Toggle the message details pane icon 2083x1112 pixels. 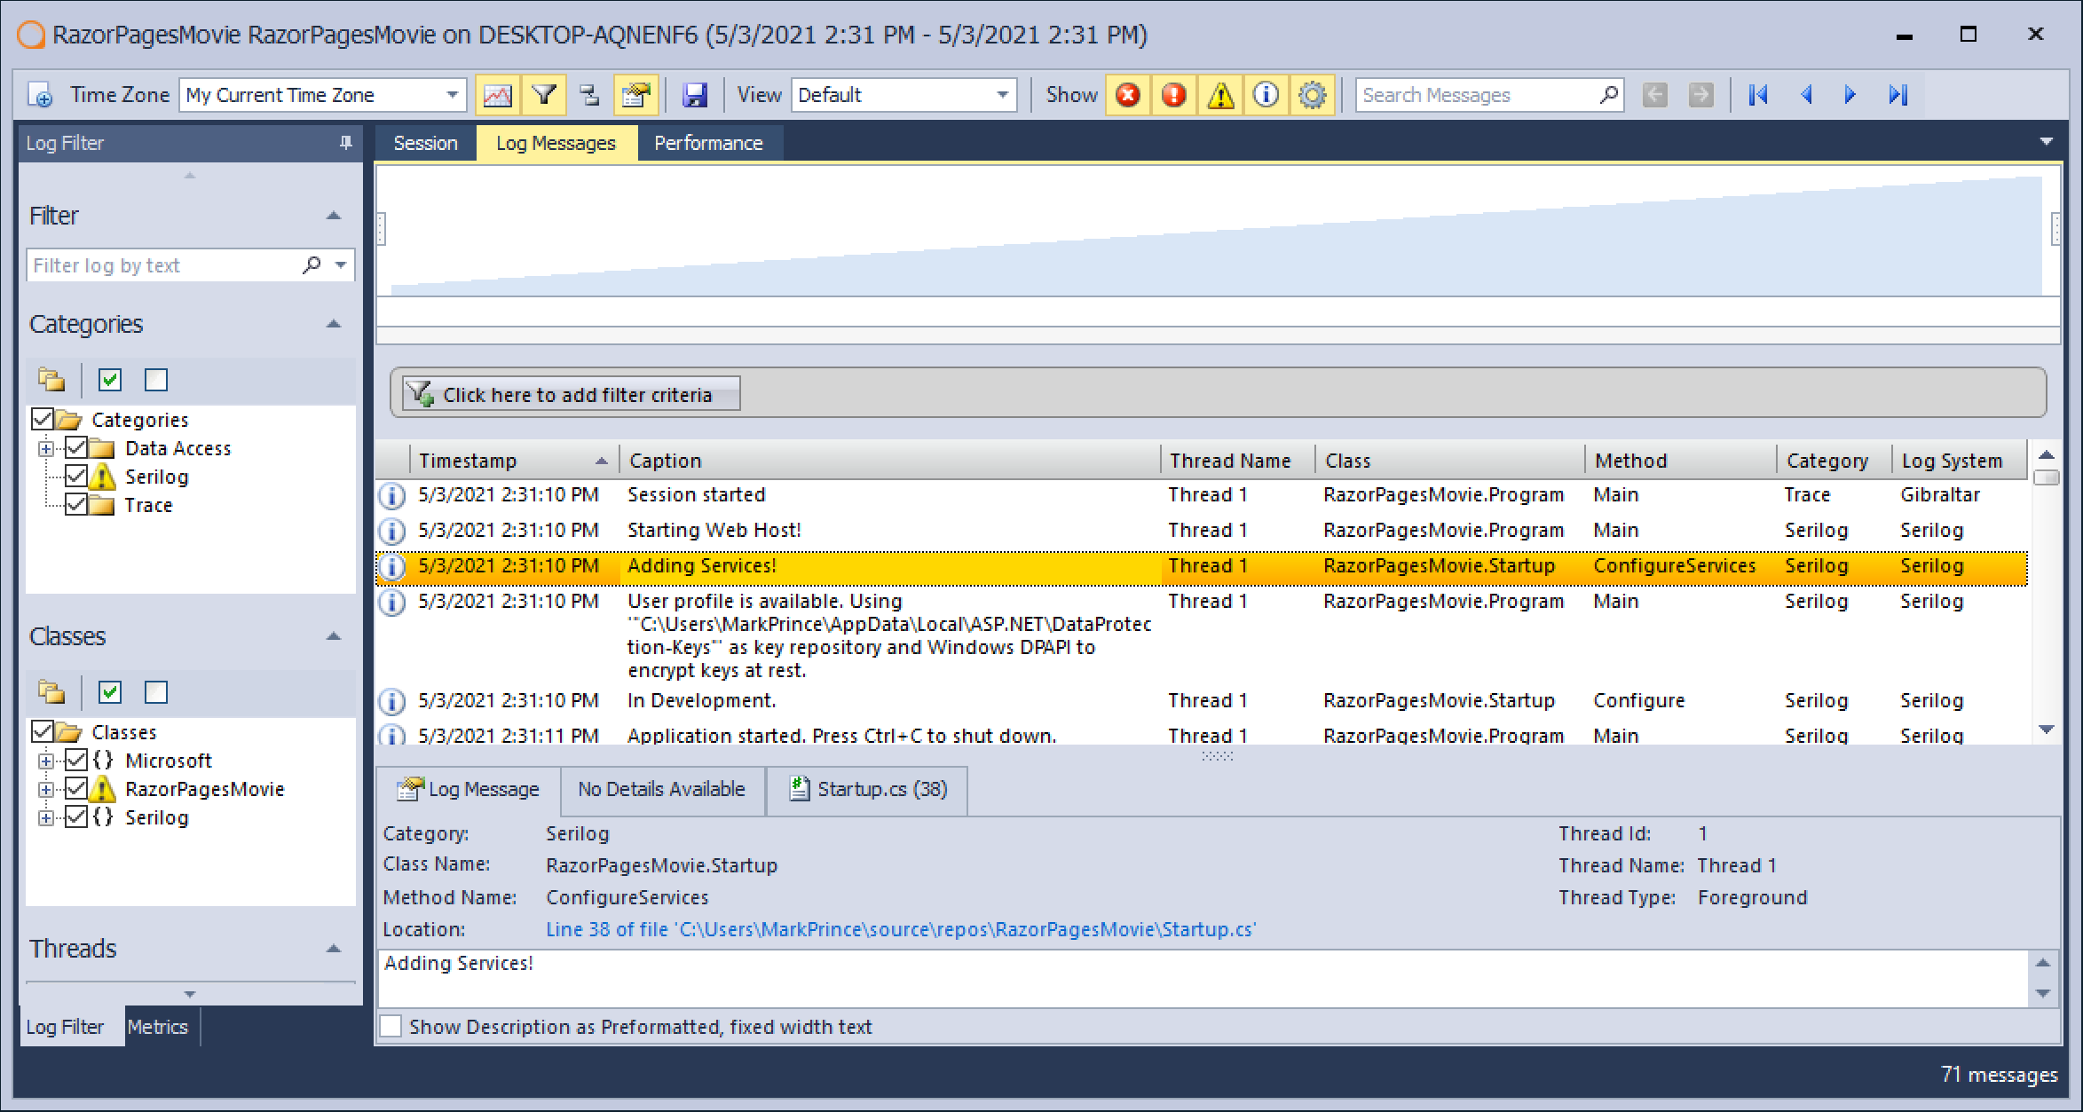click(x=635, y=95)
